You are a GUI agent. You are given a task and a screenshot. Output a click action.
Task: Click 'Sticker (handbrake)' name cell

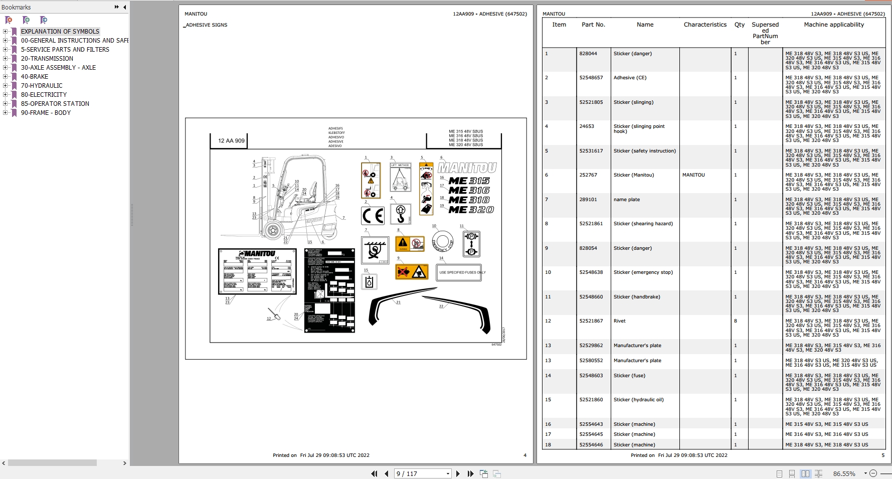[x=637, y=297]
